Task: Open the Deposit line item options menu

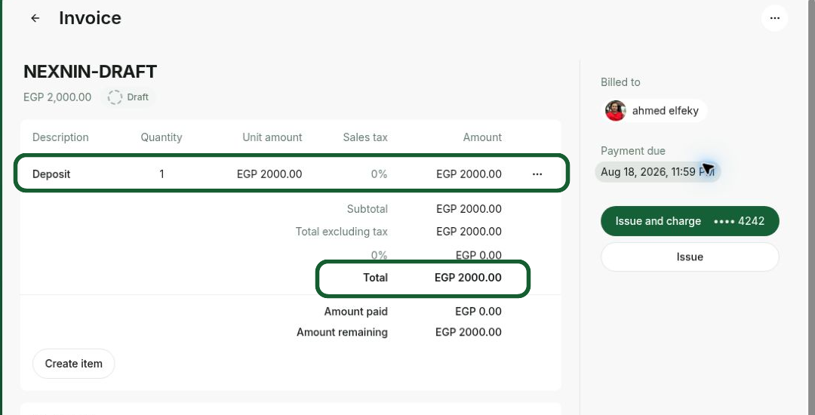Action: click(537, 174)
